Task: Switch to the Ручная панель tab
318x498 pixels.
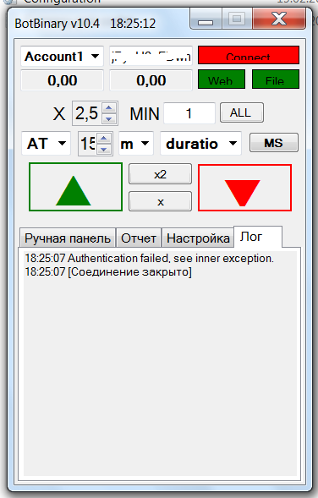Action: pos(68,238)
